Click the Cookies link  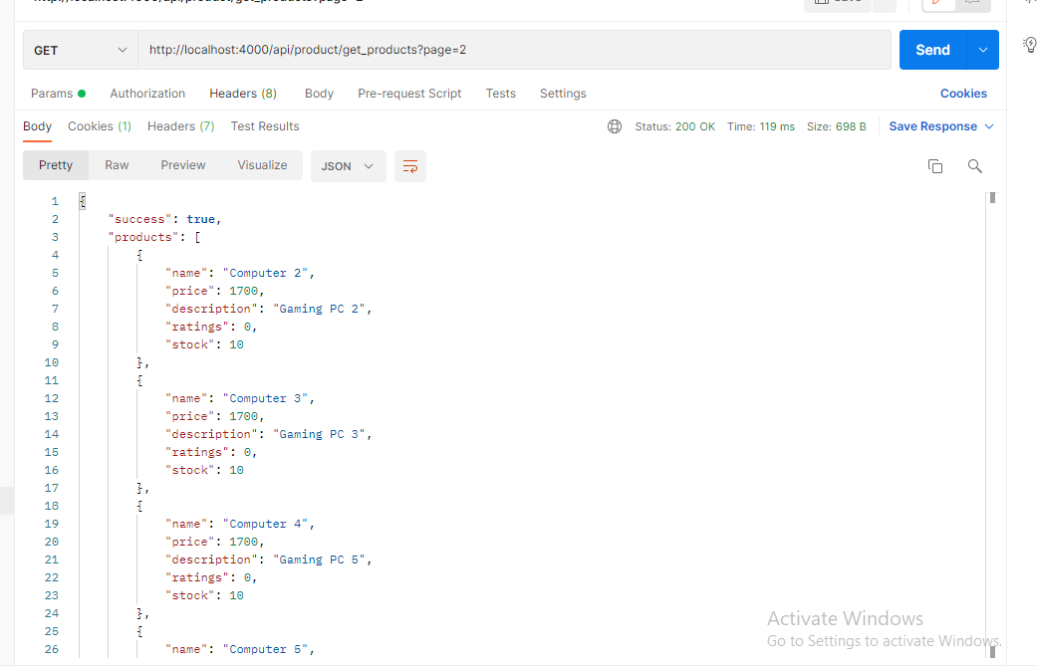[x=963, y=94]
